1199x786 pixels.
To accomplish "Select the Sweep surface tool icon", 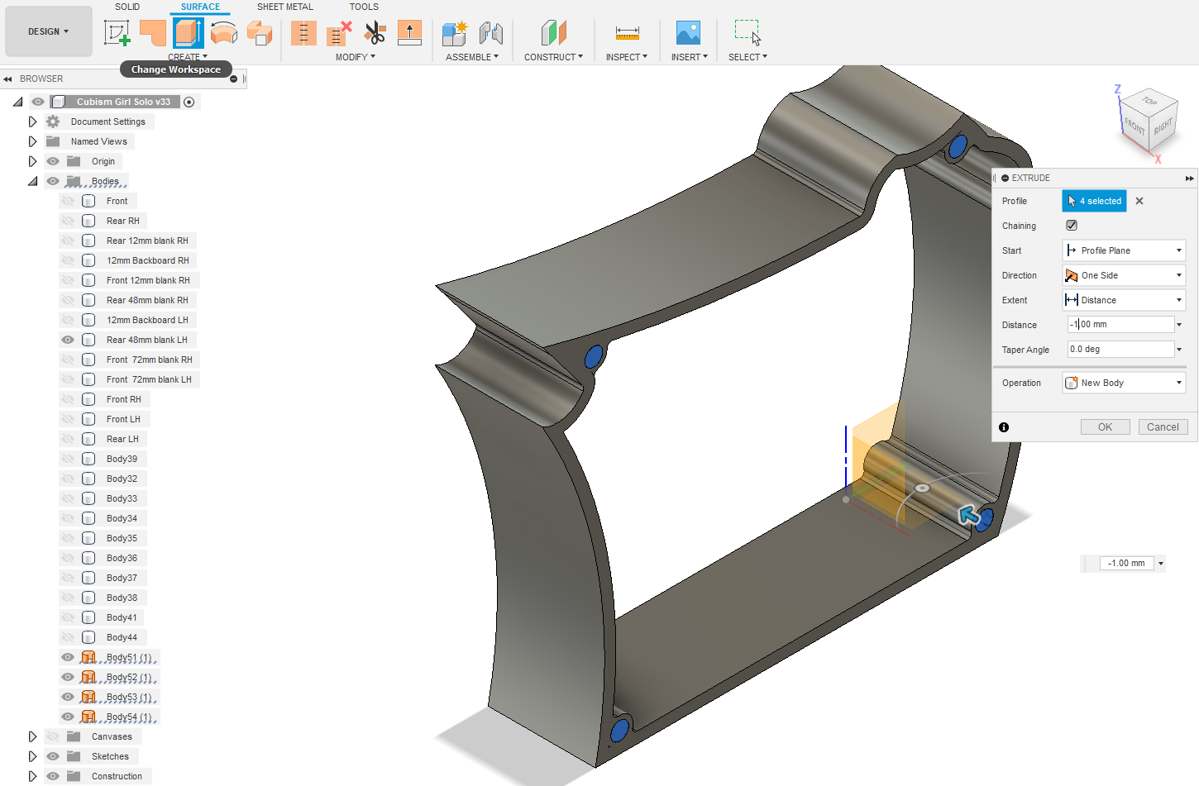I will click(x=260, y=33).
